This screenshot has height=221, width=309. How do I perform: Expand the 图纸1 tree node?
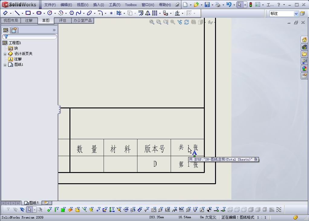(5, 65)
